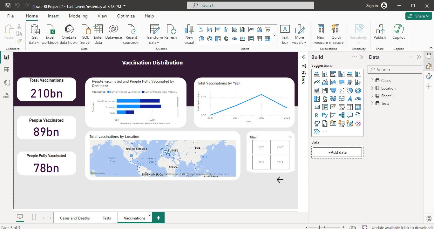Expand the Sheet1 table

(x=372, y=96)
